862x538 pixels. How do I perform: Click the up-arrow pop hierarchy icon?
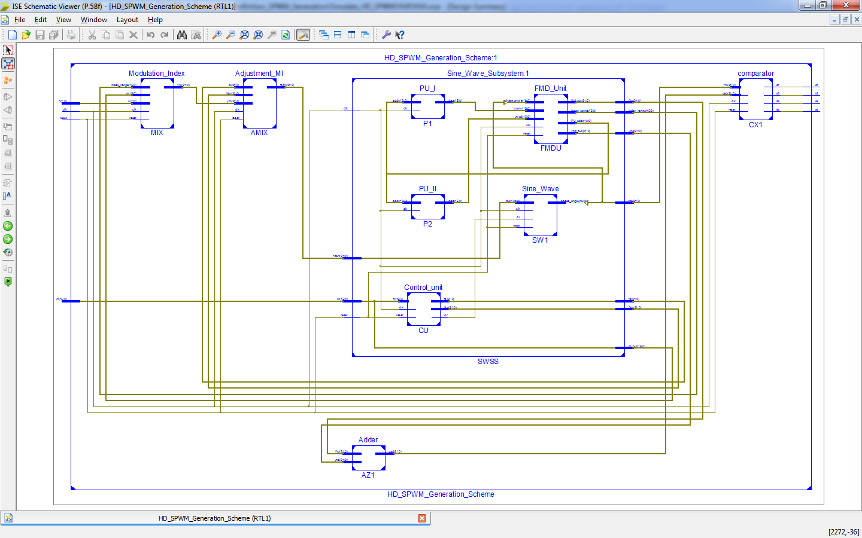(8, 212)
